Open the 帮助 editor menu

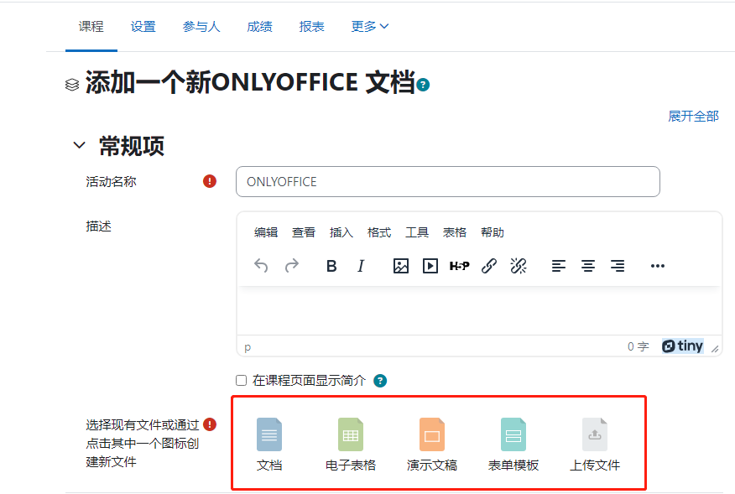point(493,232)
